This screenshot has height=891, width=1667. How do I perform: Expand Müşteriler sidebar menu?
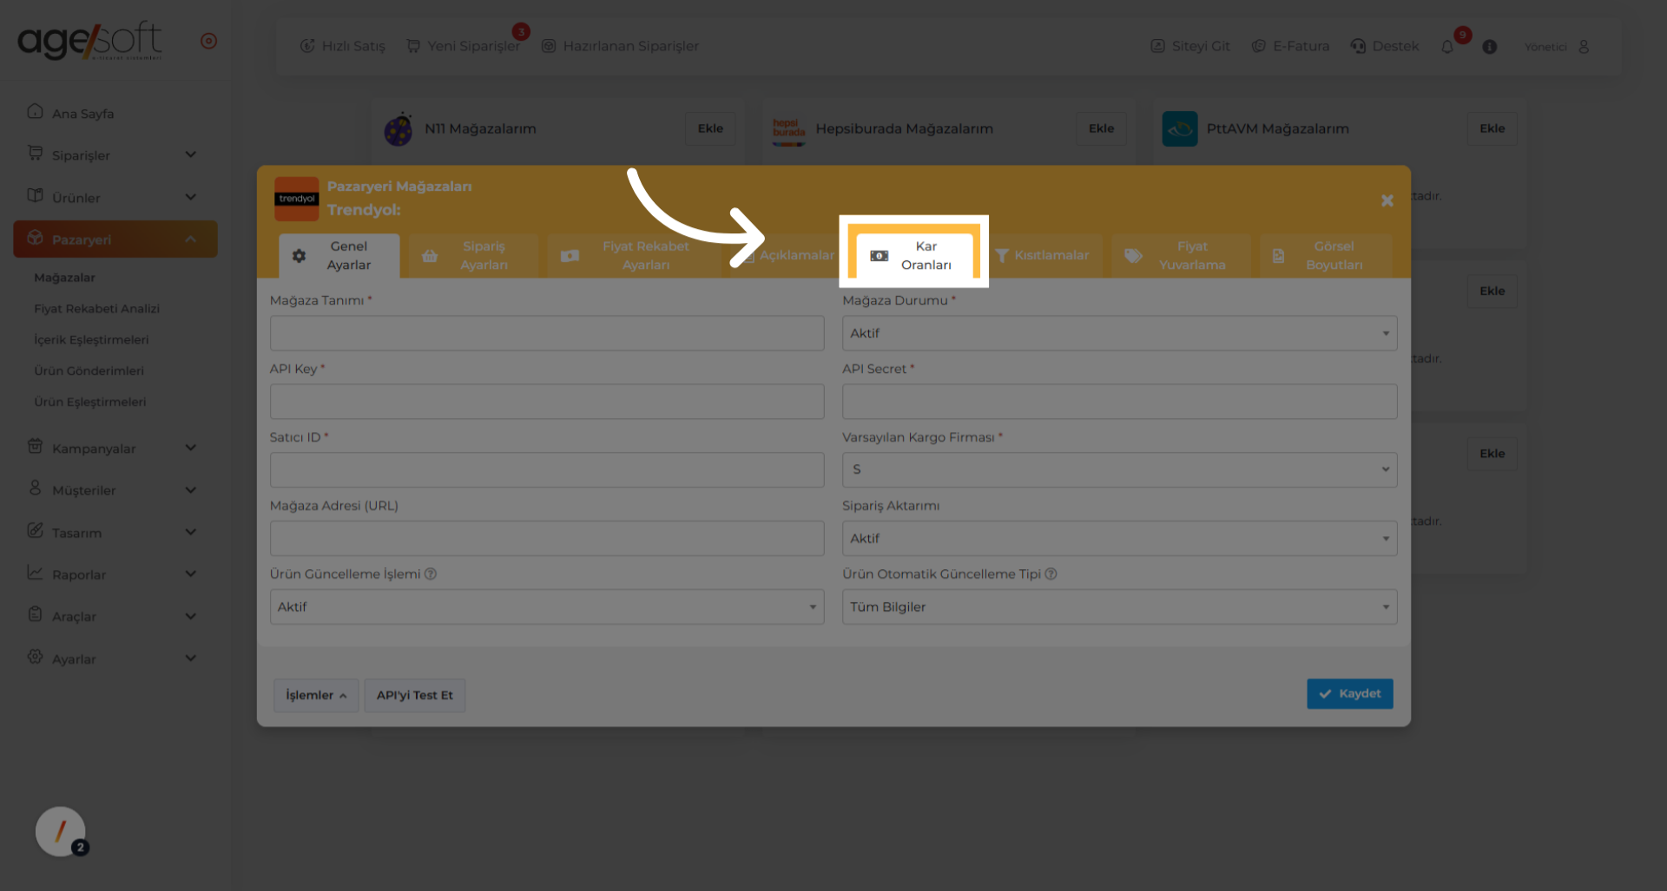pos(115,489)
